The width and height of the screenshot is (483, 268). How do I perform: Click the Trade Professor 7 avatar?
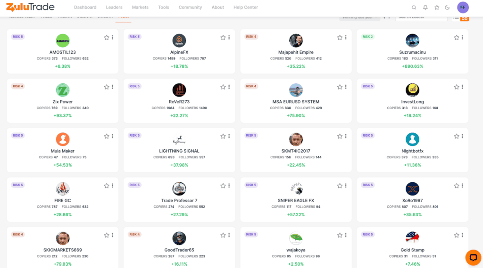point(179,189)
